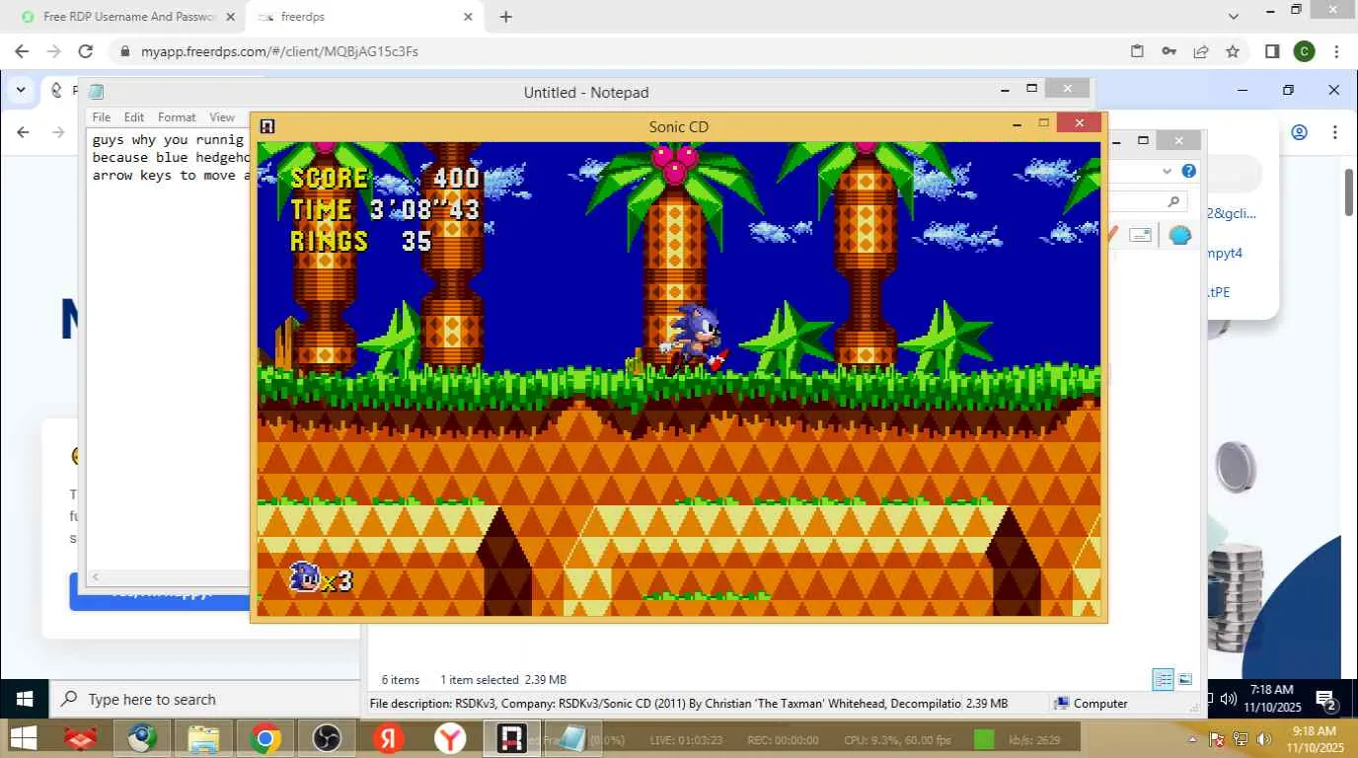Switch Explorer to details view icon
Image resolution: width=1358 pixels, height=758 pixels.
pyautogui.click(x=1164, y=679)
